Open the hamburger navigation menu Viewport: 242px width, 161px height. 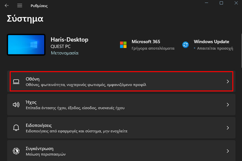[20, 6]
